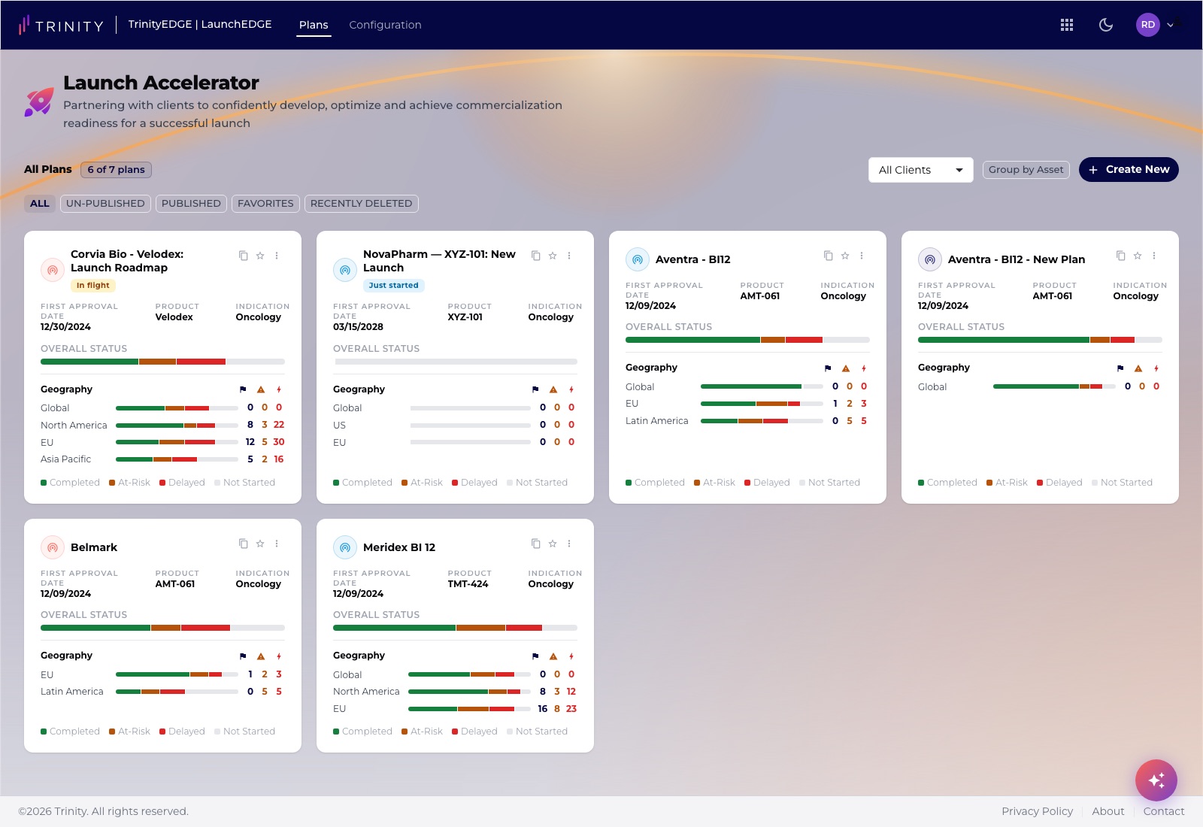
Task: Duplicate the Belmark plan
Action: click(243, 544)
